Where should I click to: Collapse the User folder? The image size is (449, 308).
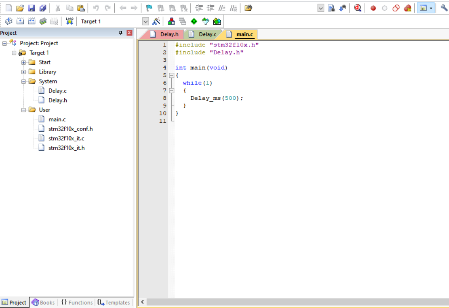(24, 110)
